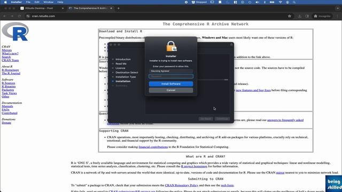342x192 pixels.
Task: Close the RStudio Desktop tab
Action: tap(63, 9)
